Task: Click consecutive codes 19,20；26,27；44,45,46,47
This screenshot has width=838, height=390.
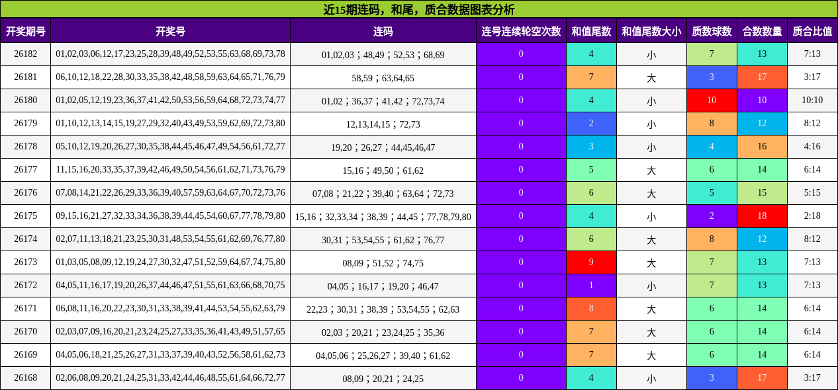Action: 383,147
